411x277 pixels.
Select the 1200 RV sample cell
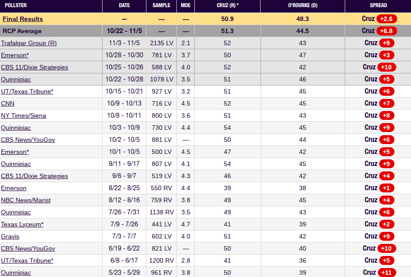pyautogui.click(x=162, y=260)
